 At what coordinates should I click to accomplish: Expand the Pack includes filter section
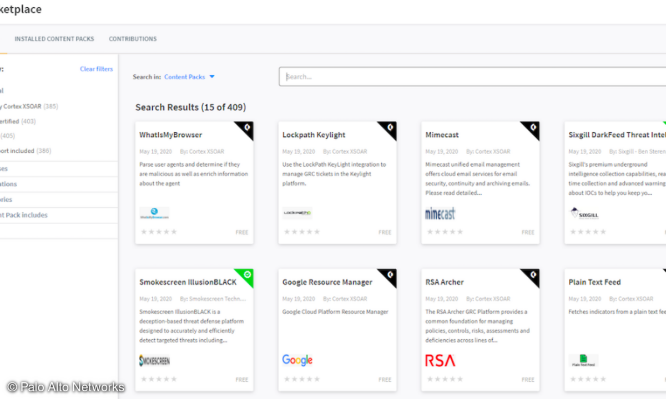pyautogui.click(x=59, y=215)
